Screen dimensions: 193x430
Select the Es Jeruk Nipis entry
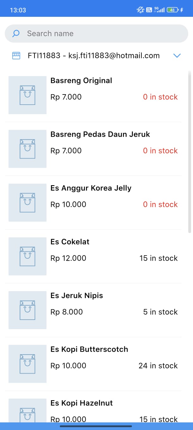pyautogui.click(x=77, y=296)
